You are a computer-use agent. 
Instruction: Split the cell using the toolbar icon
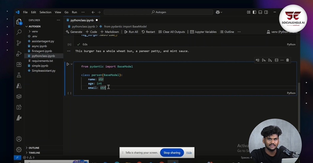pyautogui.click(x=276, y=60)
